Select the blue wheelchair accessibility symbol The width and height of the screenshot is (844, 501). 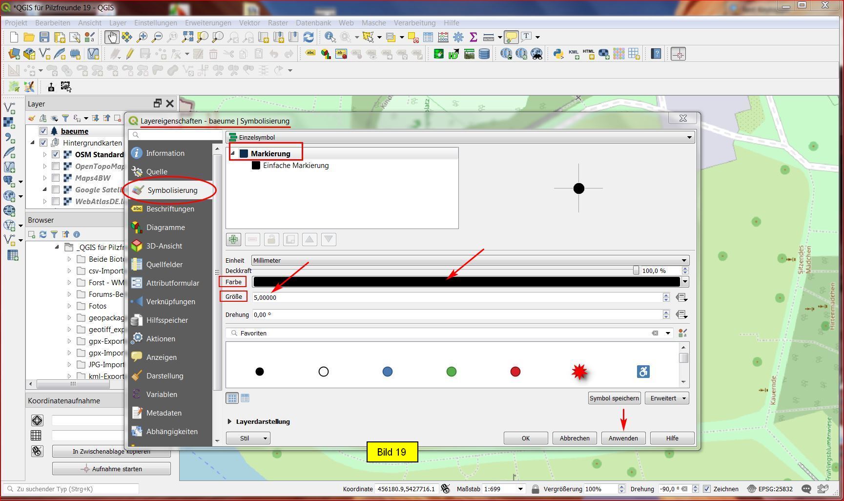(x=643, y=372)
